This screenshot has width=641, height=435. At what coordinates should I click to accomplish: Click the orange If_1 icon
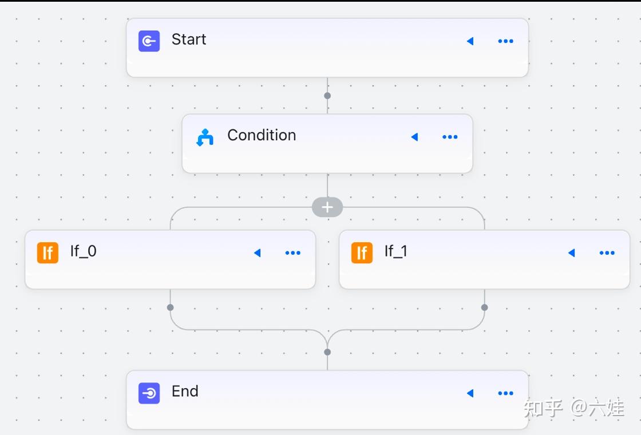[x=362, y=252]
